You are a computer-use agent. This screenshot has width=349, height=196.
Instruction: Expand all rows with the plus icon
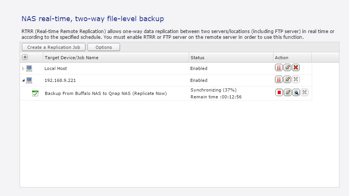(x=25, y=57)
